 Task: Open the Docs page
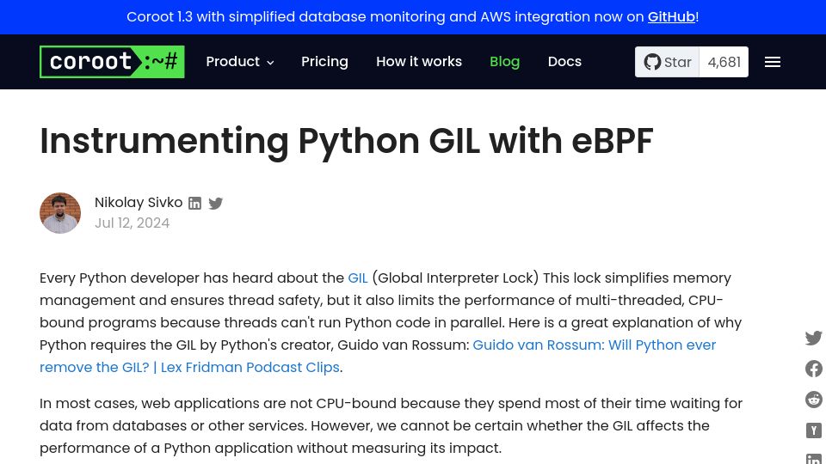click(x=564, y=62)
